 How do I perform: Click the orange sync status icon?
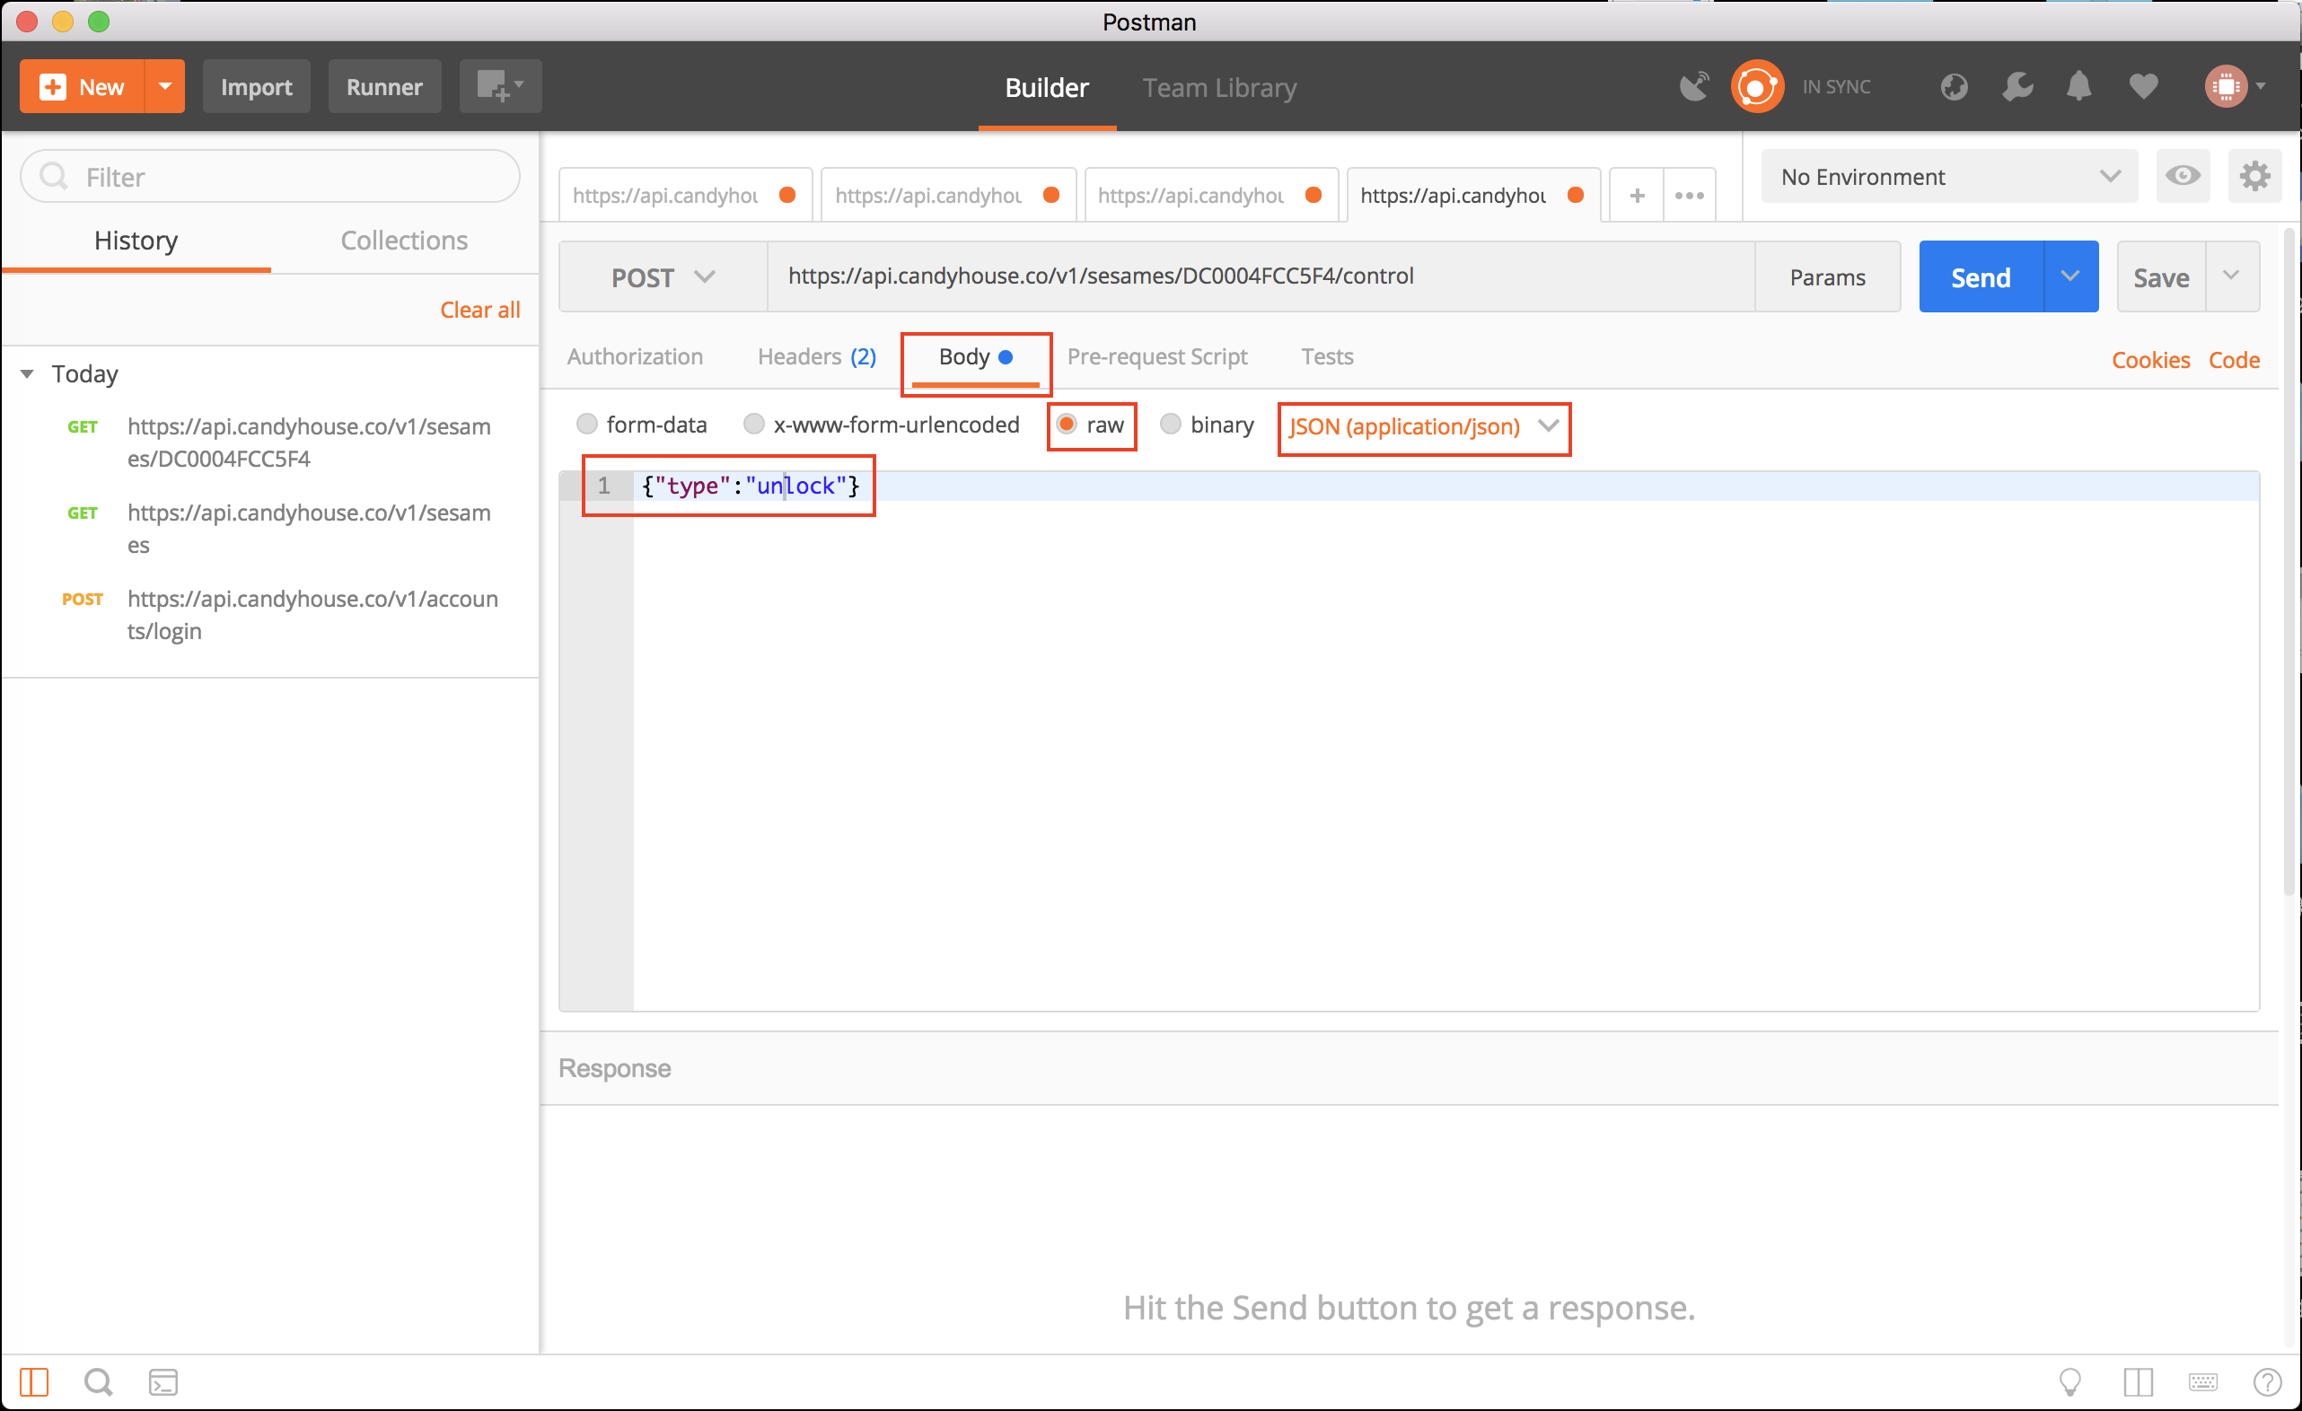pos(1757,87)
